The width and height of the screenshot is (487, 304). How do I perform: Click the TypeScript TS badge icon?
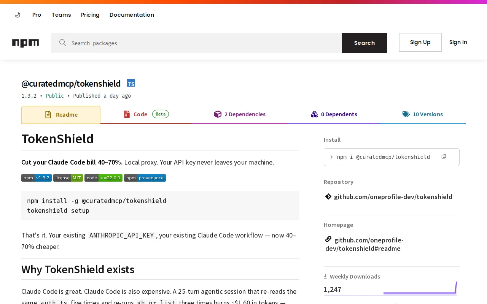pyautogui.click(x=131, y=83)
